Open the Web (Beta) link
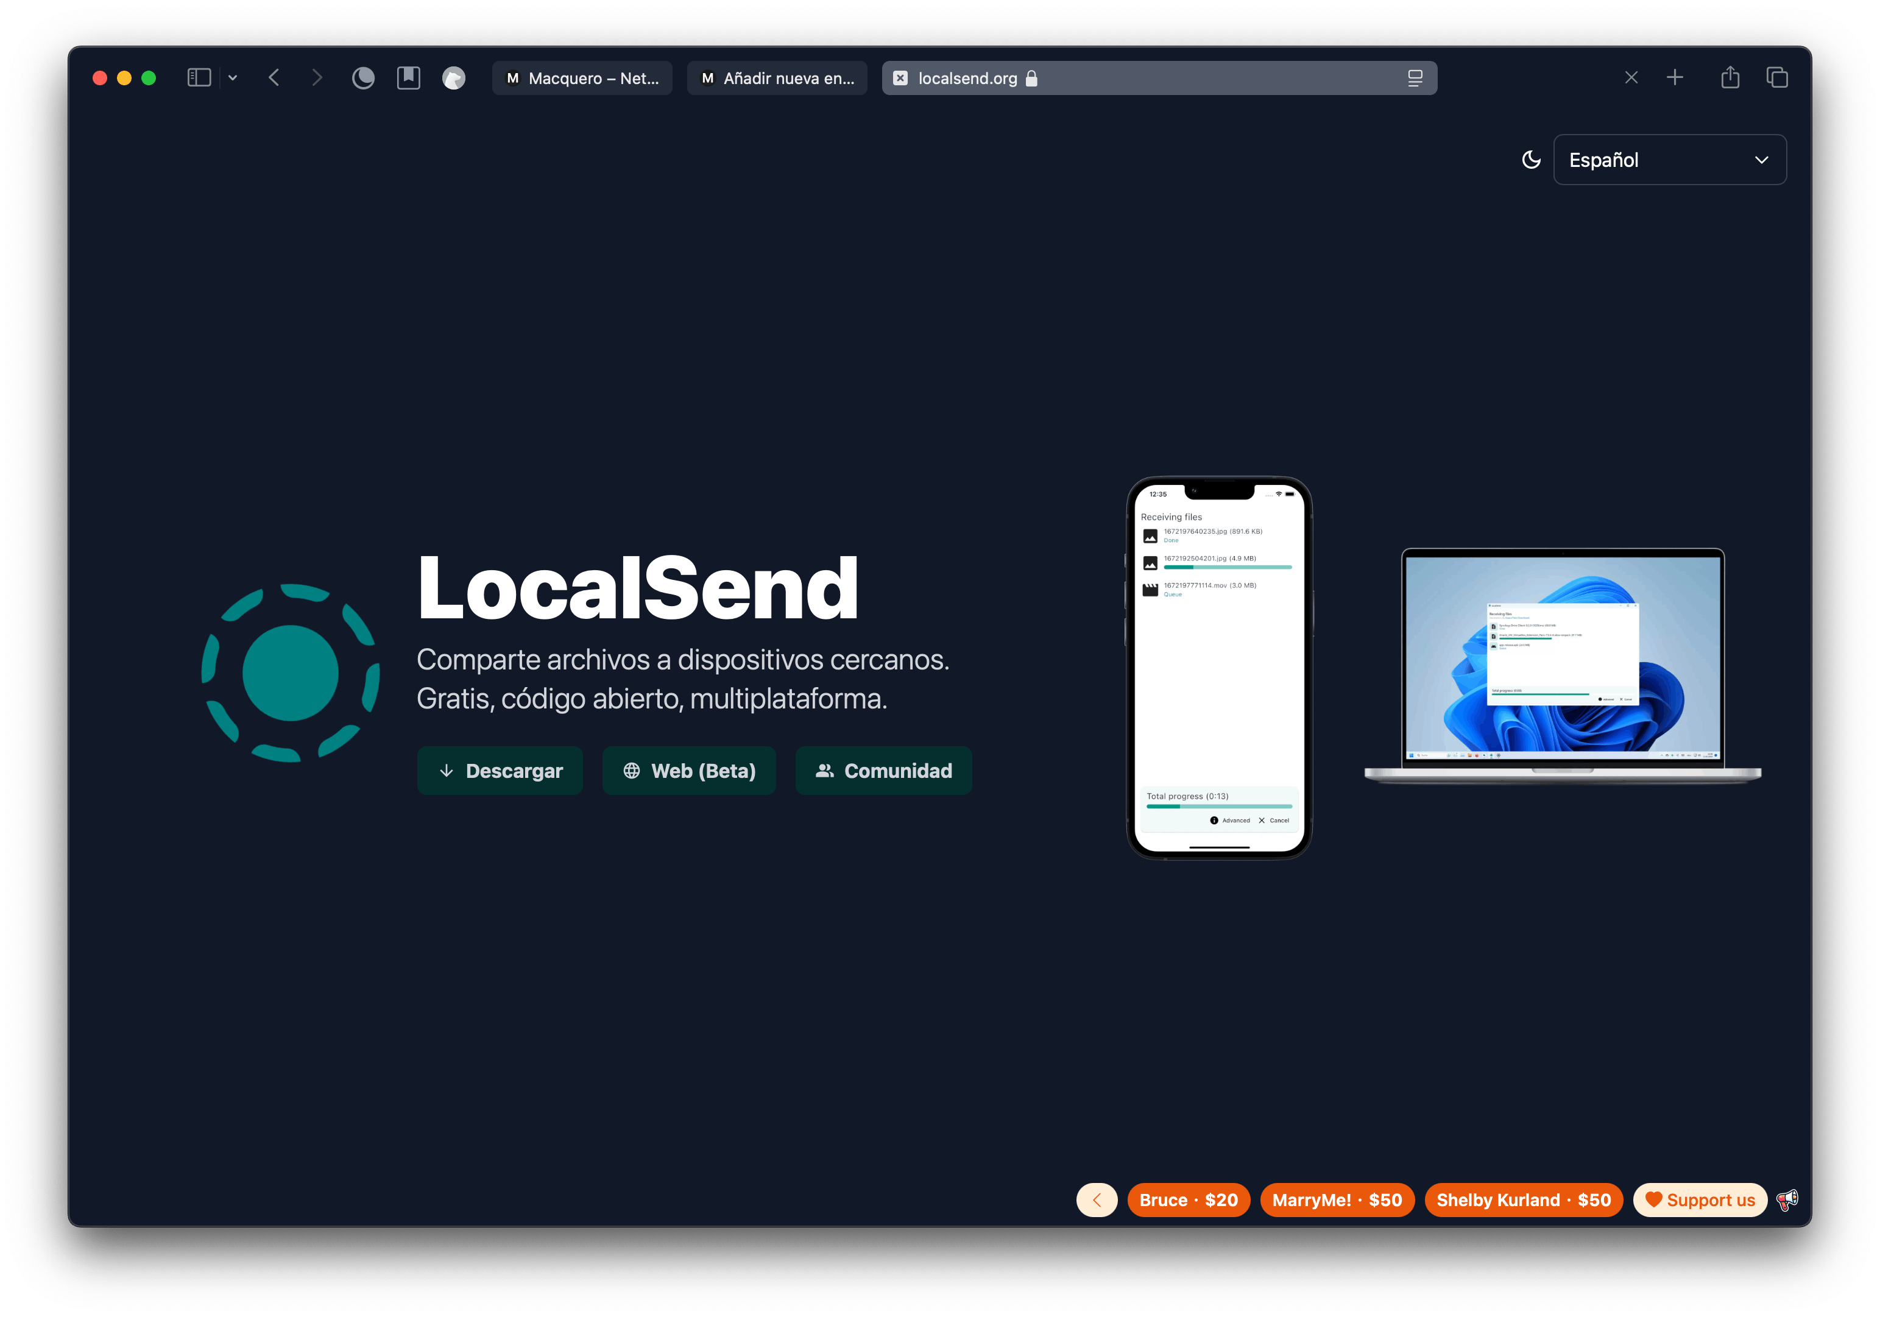 (688, 770)
